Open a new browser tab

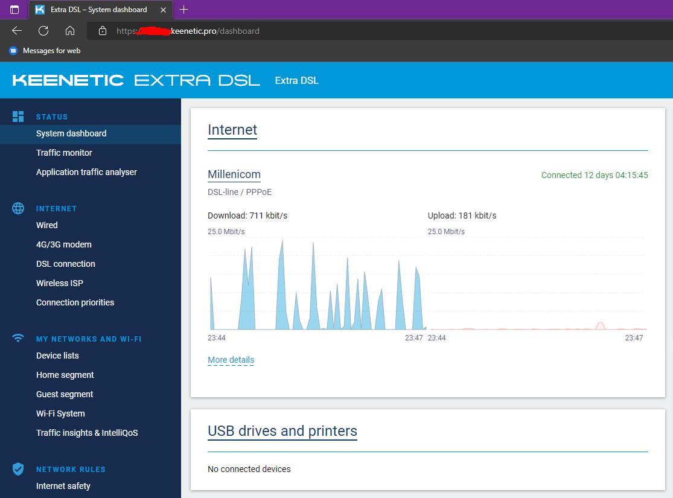[x=183, y=10]
